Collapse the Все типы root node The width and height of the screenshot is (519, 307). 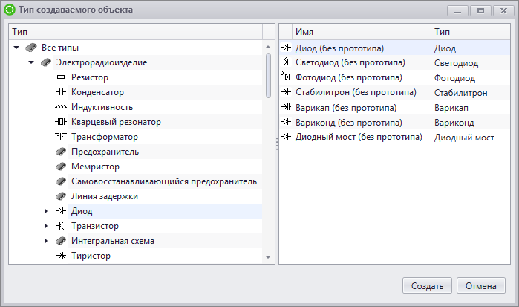click(16, 48)
